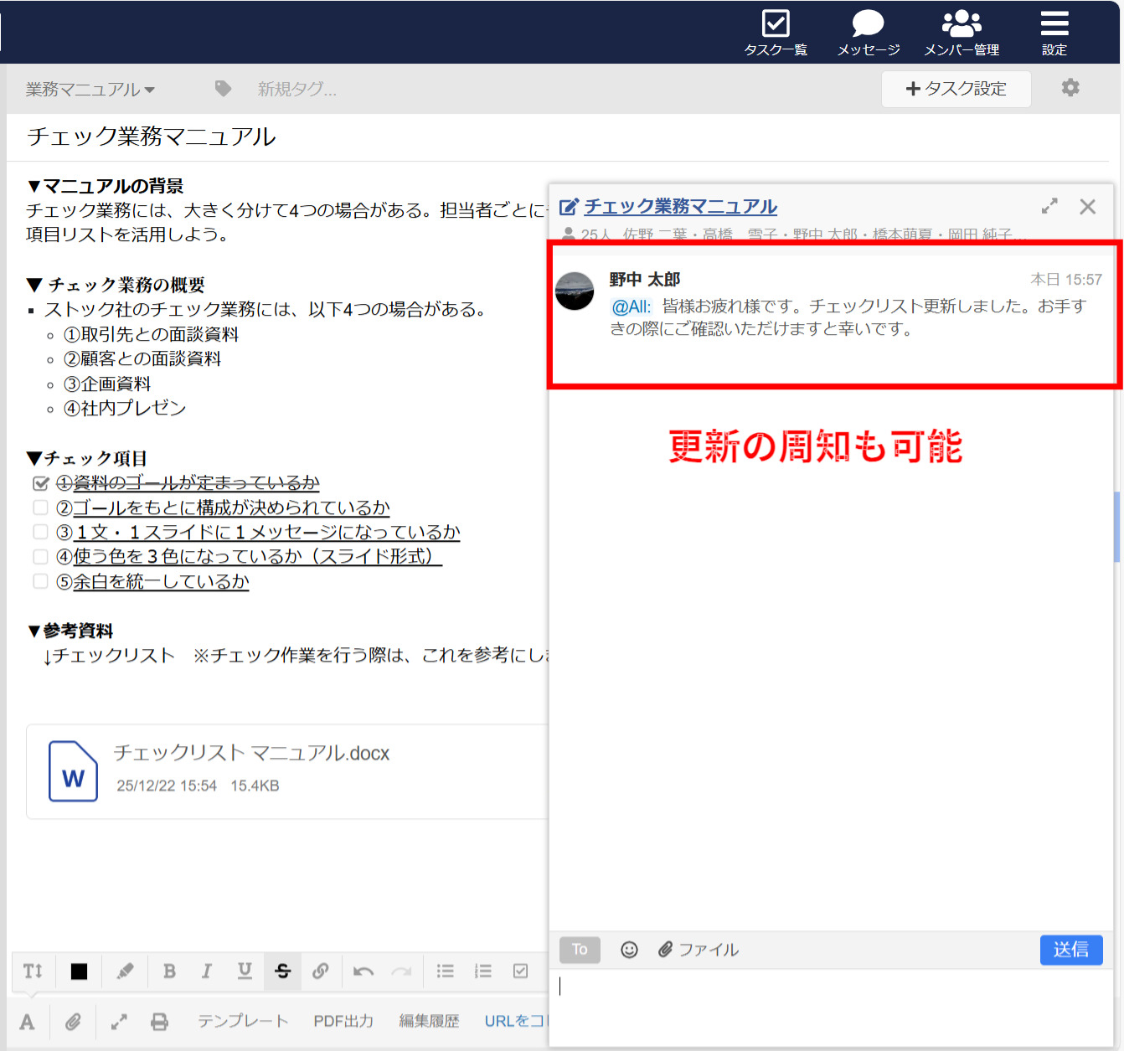
Task: Toggle strikethrough formatting in the editor toolbar
Action: (x=282, y=971)
